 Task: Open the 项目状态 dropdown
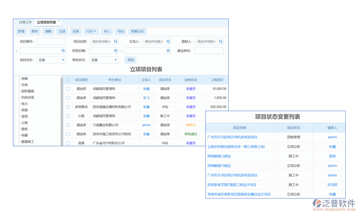(x=51, y=60)
